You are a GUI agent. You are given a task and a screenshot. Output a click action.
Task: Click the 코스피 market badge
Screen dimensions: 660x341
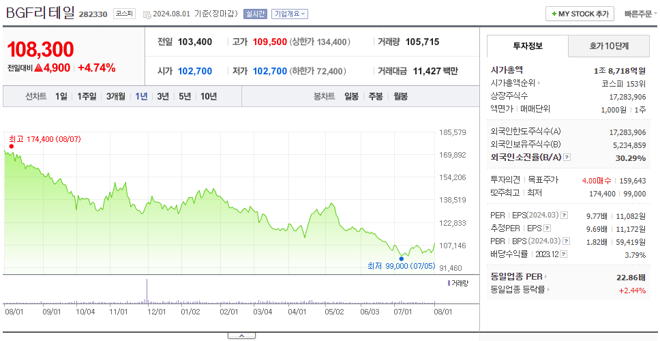(124, 14)
